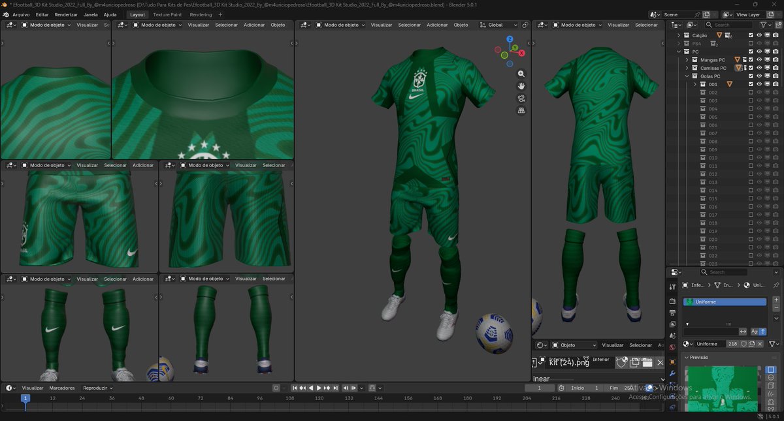The image size is (784, 421).
Task: Toggle exclude checkbox for Calção collection
Action: tap(751, 35)
